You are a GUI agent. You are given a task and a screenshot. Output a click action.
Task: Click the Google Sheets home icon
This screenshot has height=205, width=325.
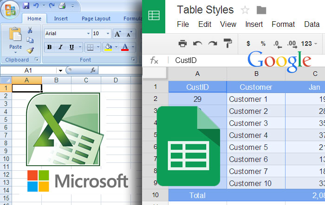(x=154, y=15)
